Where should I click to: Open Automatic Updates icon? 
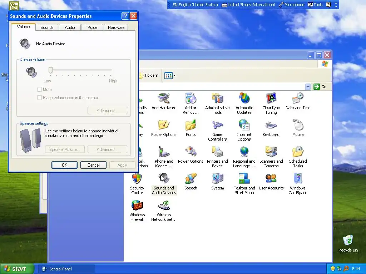click(x=244, y=103)
